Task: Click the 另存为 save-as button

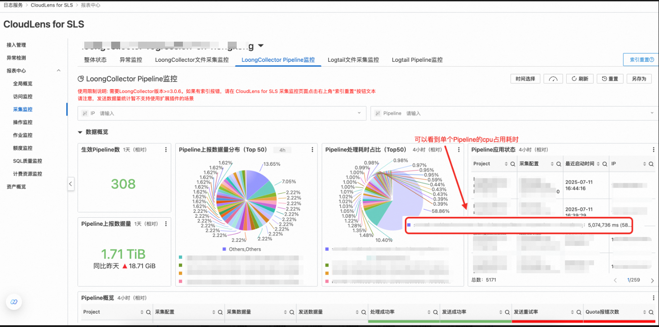Action: click(x=639, y=79)
